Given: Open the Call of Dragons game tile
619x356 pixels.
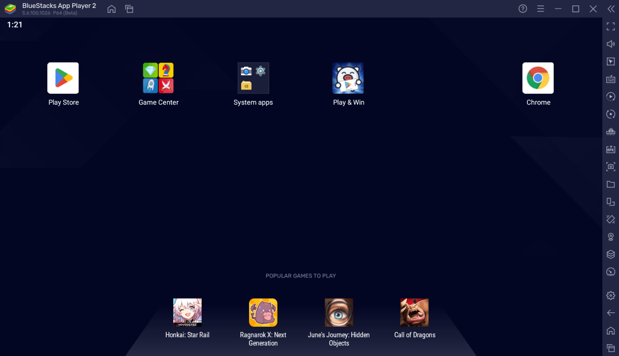Looking at the screenshot, I should (414, 313).
